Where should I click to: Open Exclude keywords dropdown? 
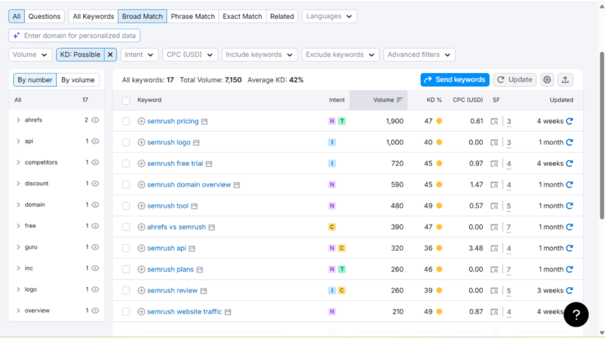point(340,55)
